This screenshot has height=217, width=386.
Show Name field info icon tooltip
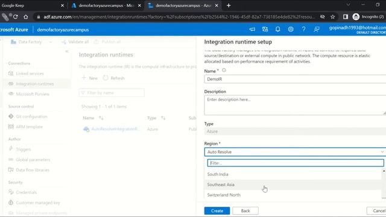(224, 70)
